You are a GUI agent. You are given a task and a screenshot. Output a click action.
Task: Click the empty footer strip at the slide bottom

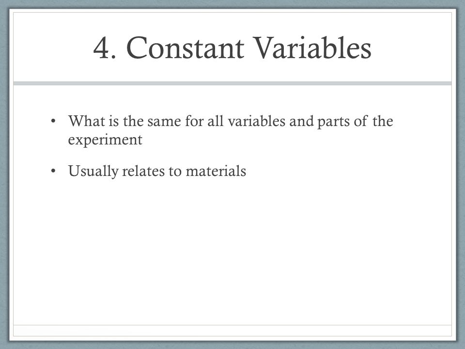(x=232, y=330)
